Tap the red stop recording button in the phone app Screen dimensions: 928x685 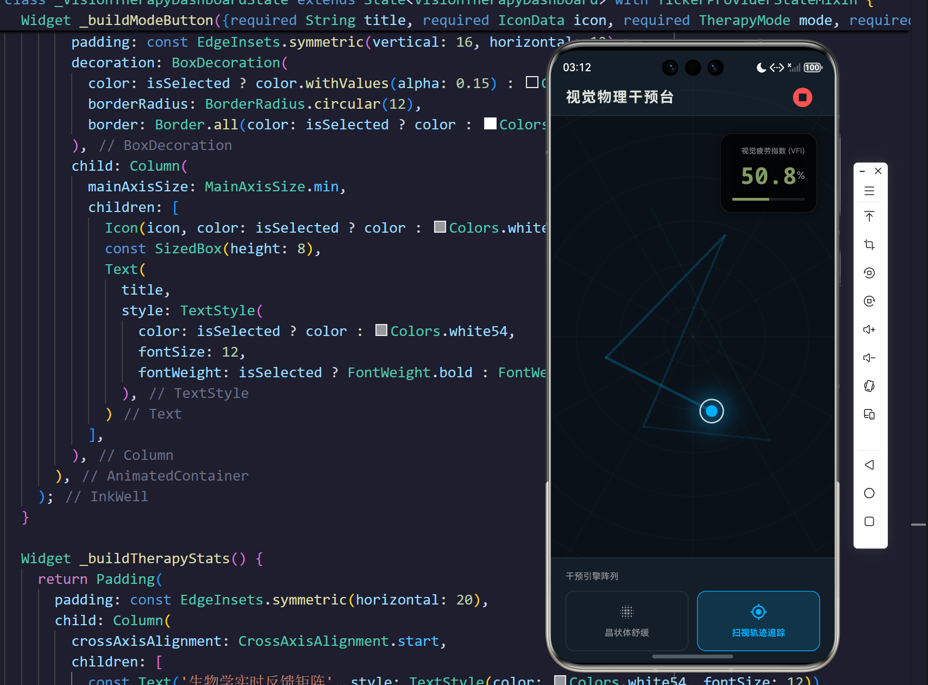pos(802,97)
